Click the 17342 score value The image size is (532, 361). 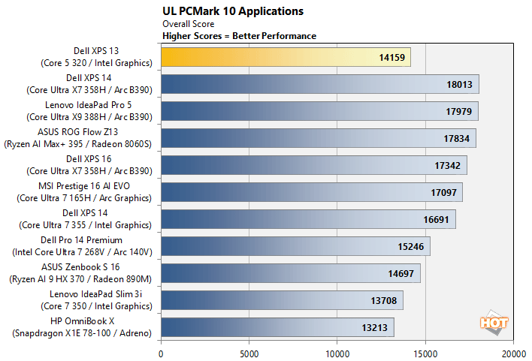[x=448, y=166]
